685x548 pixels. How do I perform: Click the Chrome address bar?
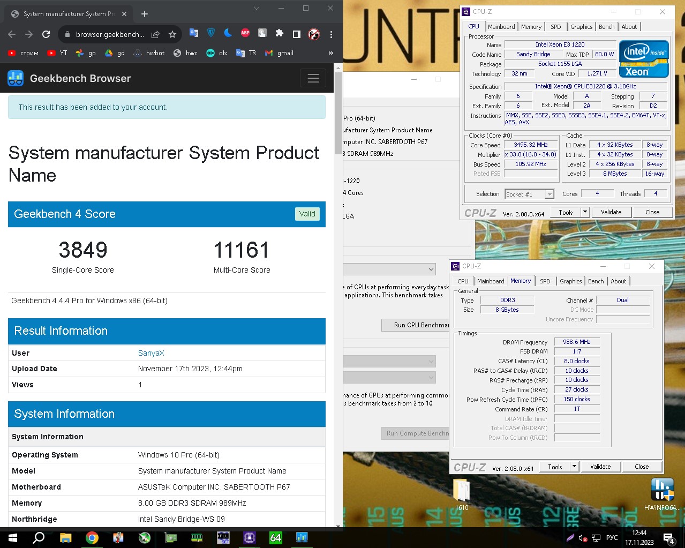point(110,34)
